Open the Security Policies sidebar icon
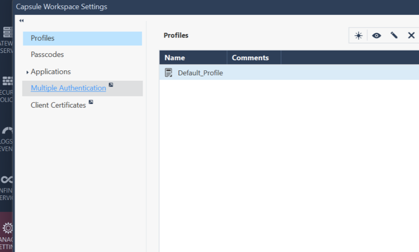The width and height of the screenshot is (419, 252). click(7, 81)
